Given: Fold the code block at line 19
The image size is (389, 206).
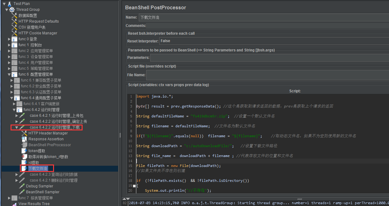Looking at the screenshot, I should coord(134,186).
